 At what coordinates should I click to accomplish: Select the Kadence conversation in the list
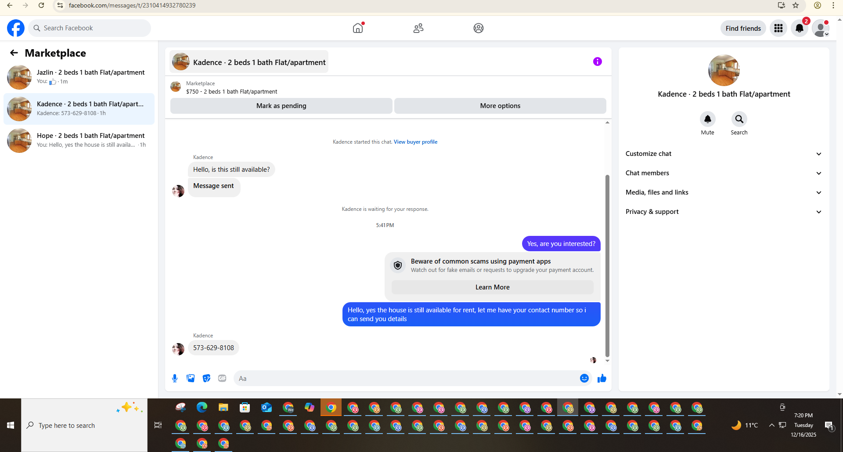click(79, 109)
